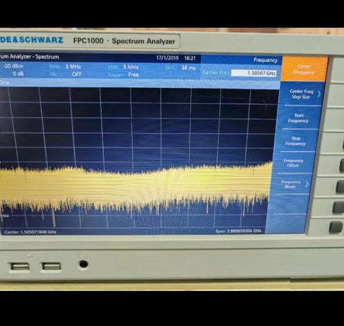Screen dimensions: 344x326
Task: Tap the 0 dB attenuation value
Action: point(18,74)
